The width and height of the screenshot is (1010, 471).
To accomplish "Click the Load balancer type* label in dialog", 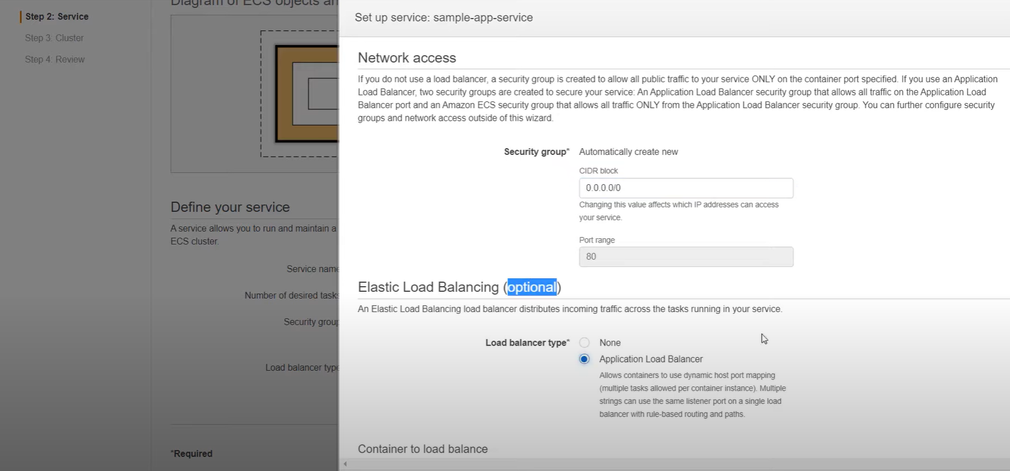I will click(527, 343).
